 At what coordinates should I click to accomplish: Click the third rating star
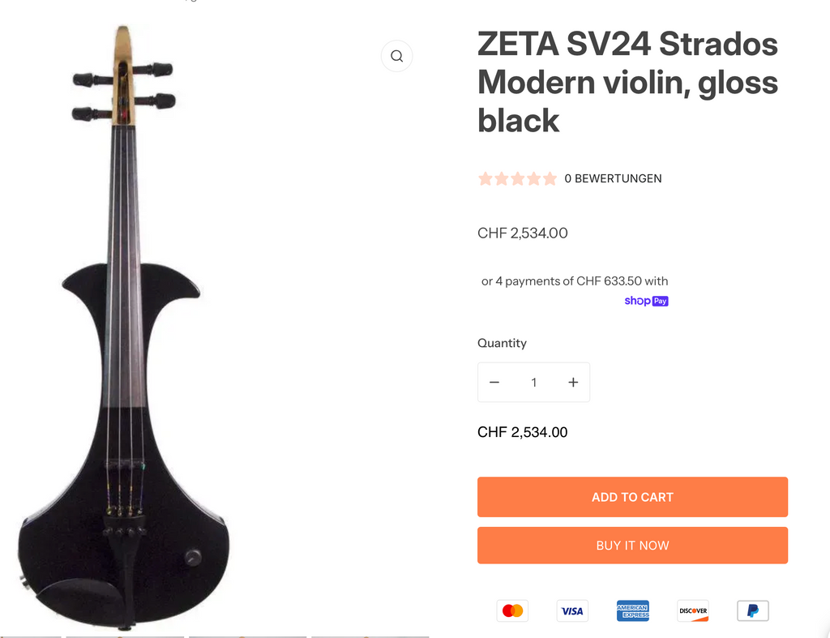[518, 178]
